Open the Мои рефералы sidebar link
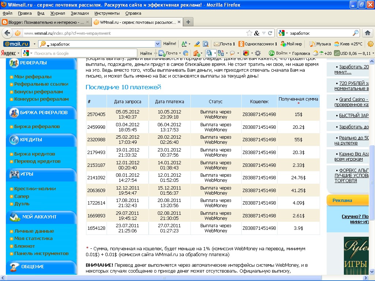This screenshot has height=281, width=375. click(33, 77)
